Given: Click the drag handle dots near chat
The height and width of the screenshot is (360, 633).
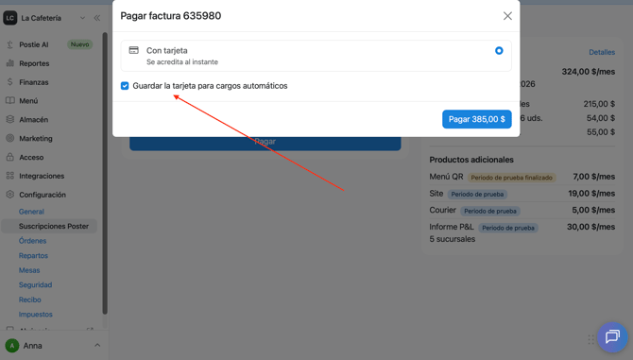Looking at the screenshot, I should (x=591, y=339).
